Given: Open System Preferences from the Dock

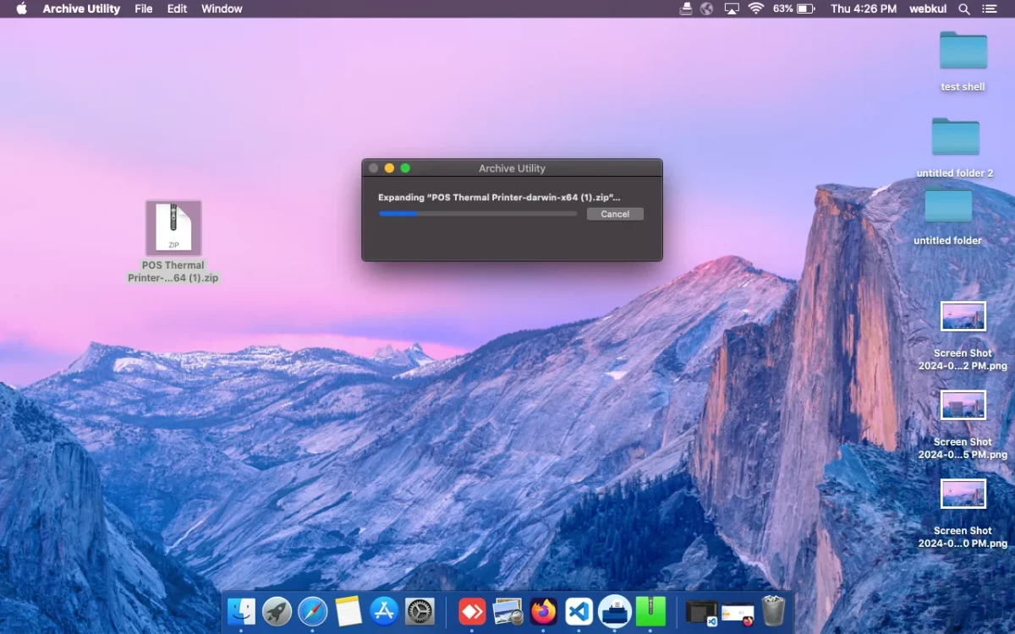Looking at the screenshot, I should click(420, 610).
